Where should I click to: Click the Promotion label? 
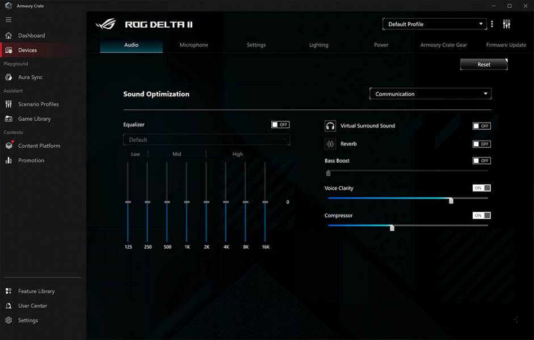click(x=31, y=160)
